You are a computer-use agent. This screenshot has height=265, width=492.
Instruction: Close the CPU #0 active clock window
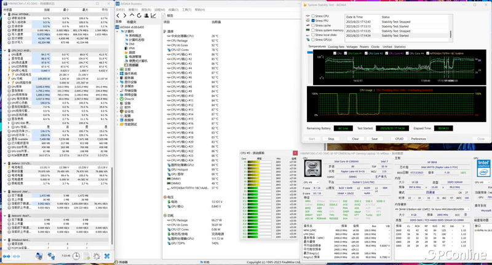(x=295, y=153)
